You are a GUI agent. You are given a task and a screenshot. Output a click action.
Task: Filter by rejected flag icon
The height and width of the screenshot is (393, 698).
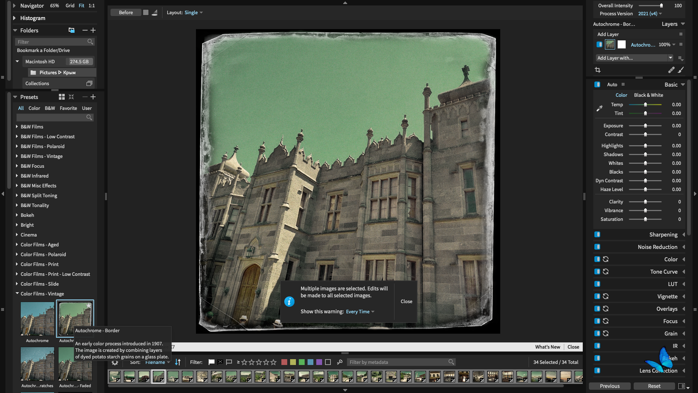(x=220, y=362)
